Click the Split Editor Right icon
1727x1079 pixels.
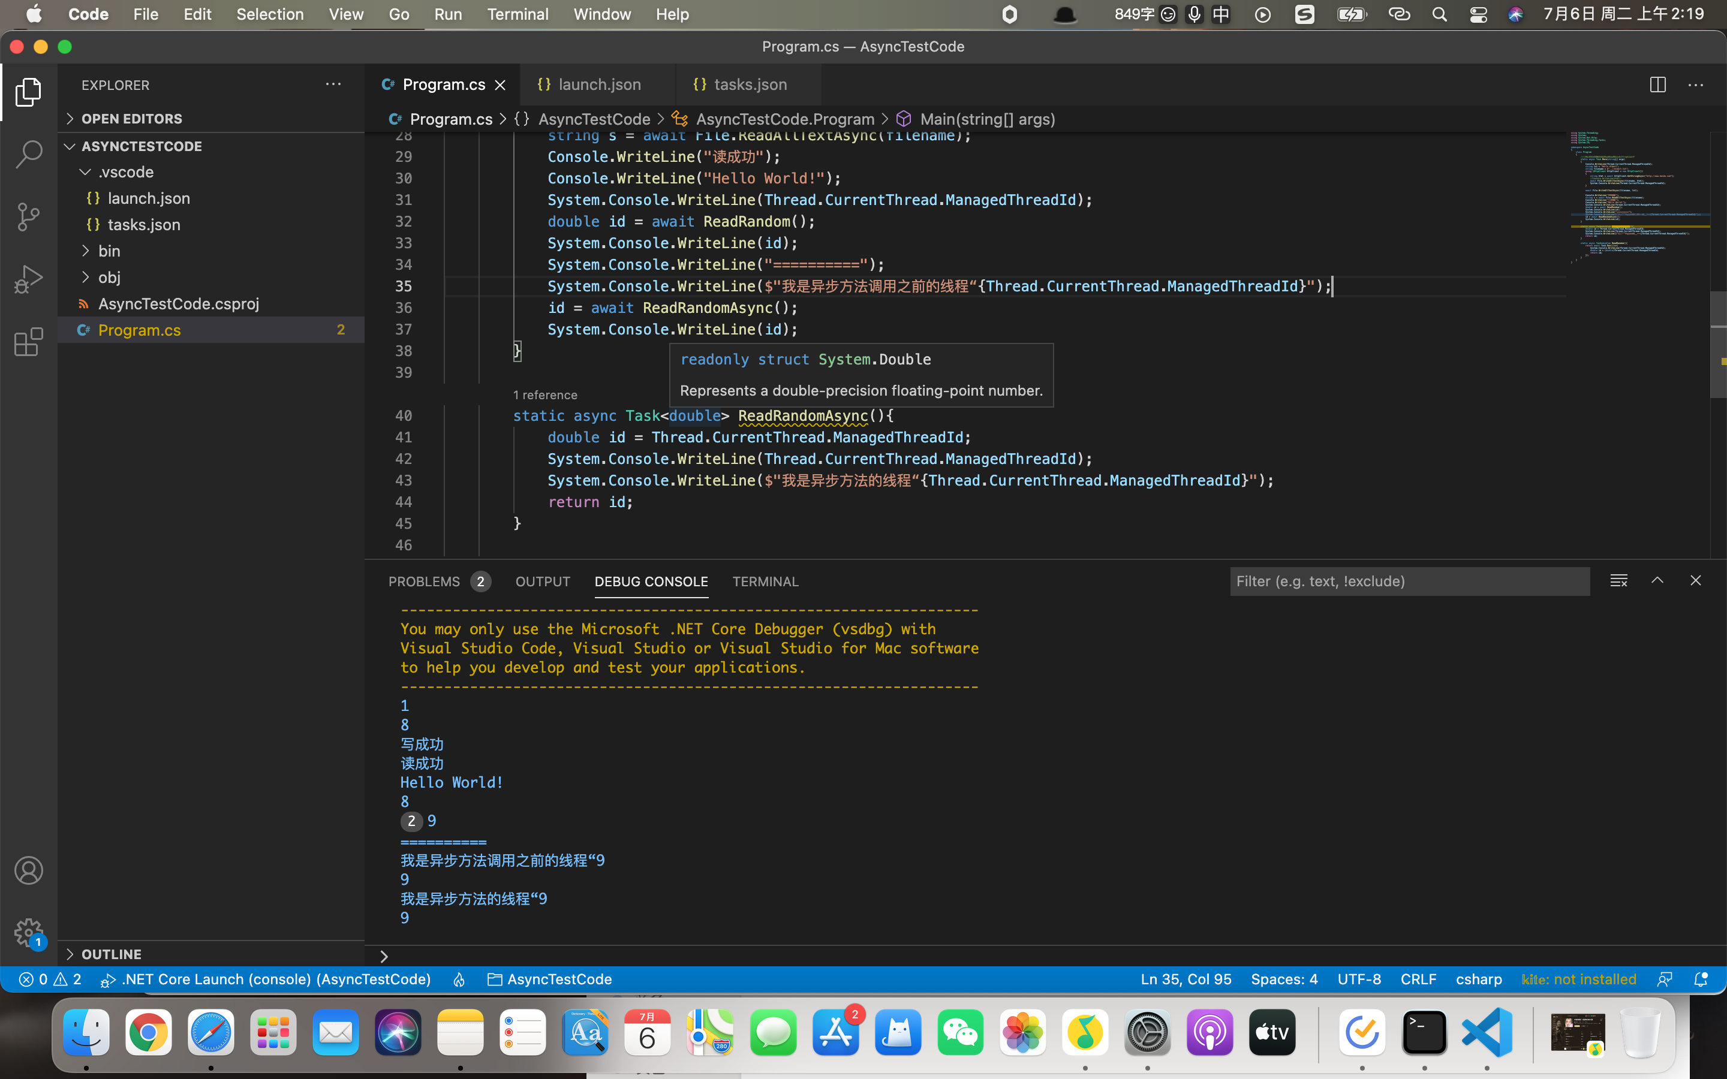coord(1657,85)
